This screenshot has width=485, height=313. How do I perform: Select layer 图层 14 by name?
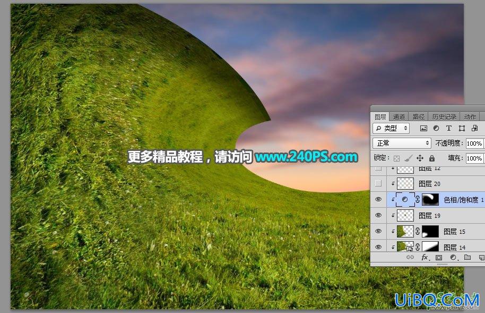click(x=454, y=247)
